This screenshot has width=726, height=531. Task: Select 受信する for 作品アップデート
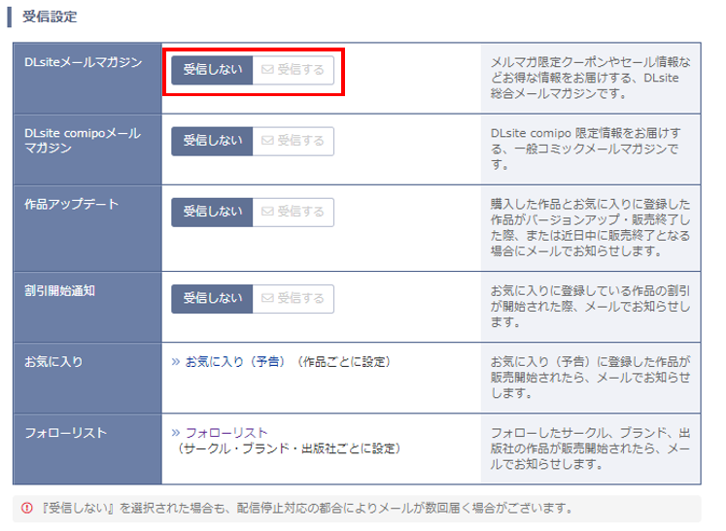click(294, 212)
